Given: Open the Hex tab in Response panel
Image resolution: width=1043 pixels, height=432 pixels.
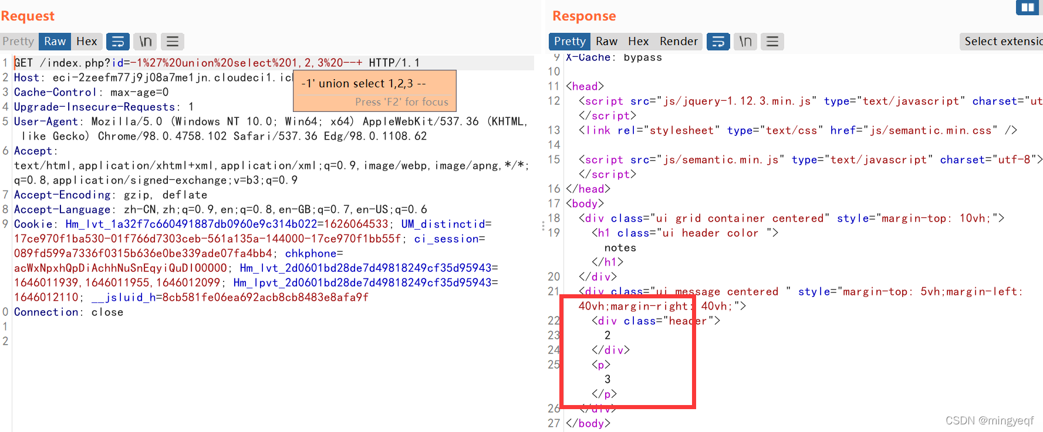Looking at the screenshot, I should [639, 42].
